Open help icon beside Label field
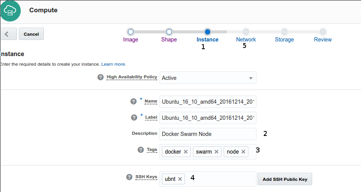The image size is (361, 192). [x=134, y=118]
